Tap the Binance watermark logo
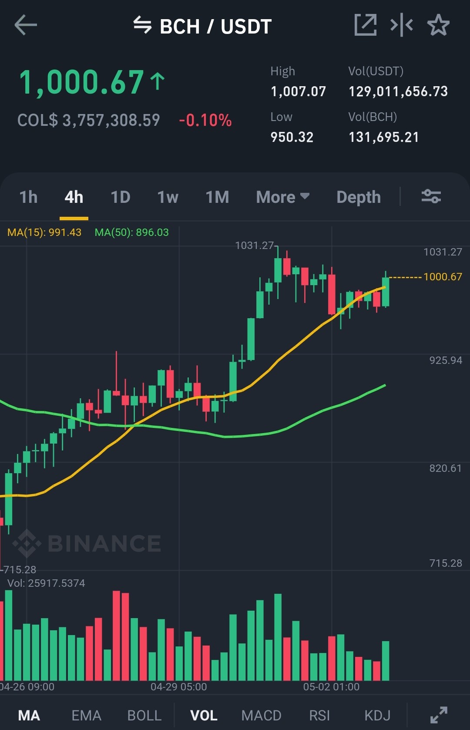Image resolution: width=470 pixels, height=730 pixels. coord(87,543)
